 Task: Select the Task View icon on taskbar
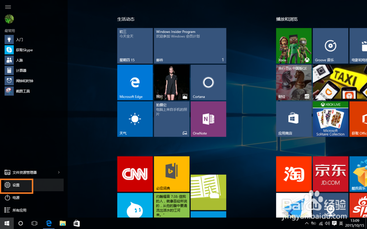tap(34, 223)
